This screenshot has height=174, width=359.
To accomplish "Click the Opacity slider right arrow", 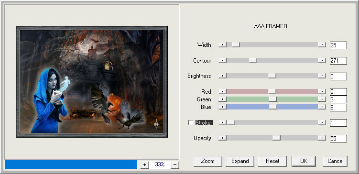I will [322, 138].
